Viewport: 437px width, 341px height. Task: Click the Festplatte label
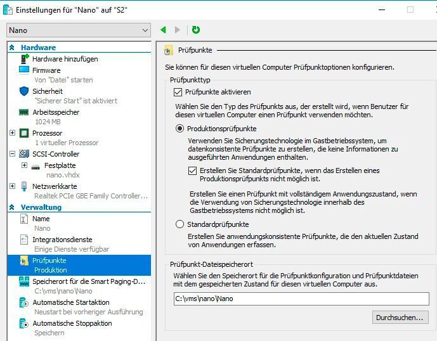(60, 165)
